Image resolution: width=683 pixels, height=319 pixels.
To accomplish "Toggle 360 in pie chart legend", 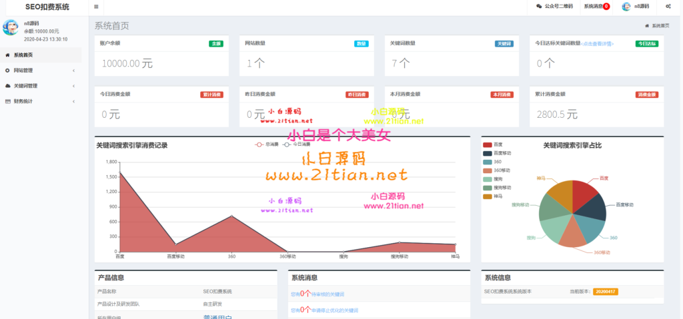I will pyautogui.click(x=492, y=162).
